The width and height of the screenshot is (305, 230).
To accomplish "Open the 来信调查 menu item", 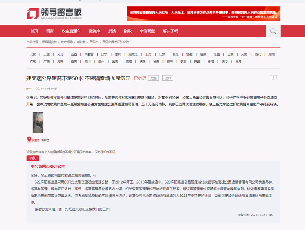I will pyautogui.click(x=147, y=31).
